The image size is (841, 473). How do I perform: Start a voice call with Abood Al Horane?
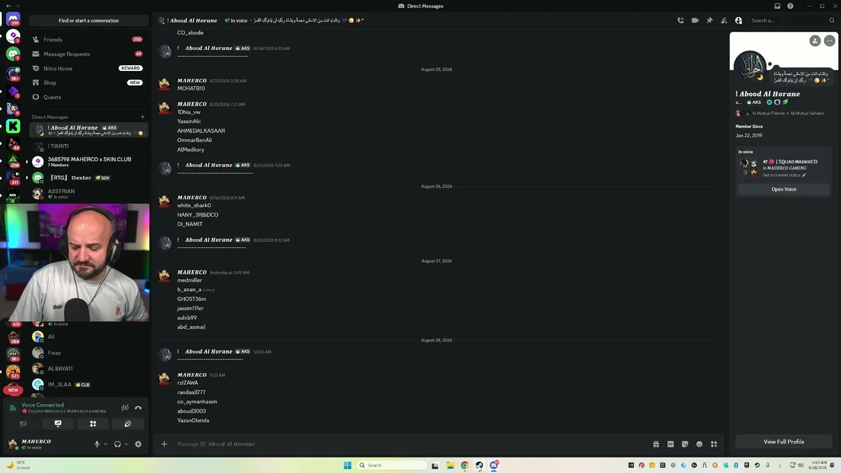[681, 20]
